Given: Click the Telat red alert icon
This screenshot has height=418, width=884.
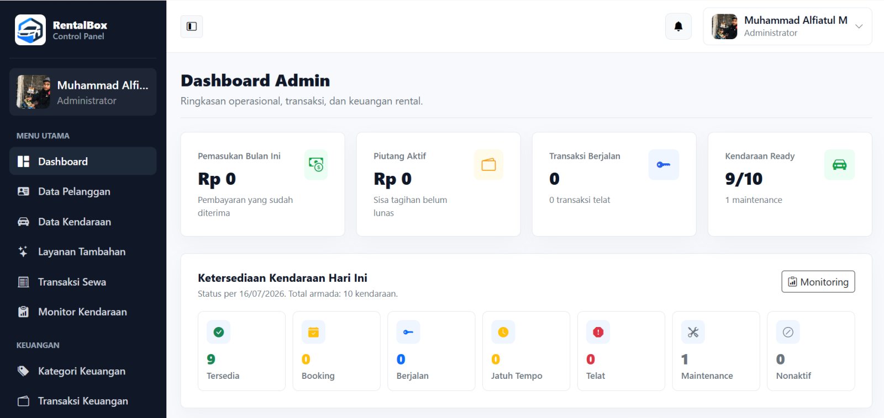Looking at the screenshot, I should (598, 332).
